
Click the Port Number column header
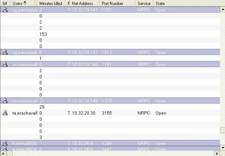tap(112, 3)
